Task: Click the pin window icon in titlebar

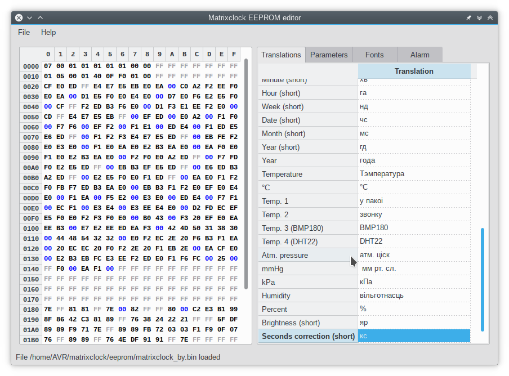Action: 468,17
